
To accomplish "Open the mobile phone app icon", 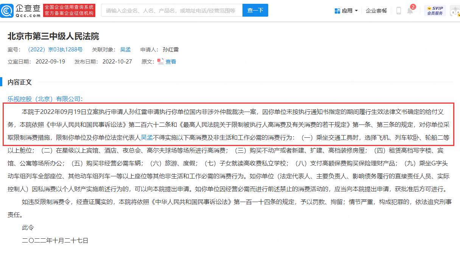I will (x=398, y=11).
